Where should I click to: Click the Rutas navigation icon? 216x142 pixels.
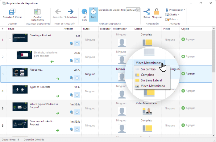[x=147, y=12]
